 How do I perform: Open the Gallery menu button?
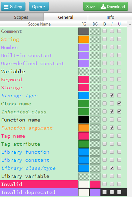click(x=13, y=6)
